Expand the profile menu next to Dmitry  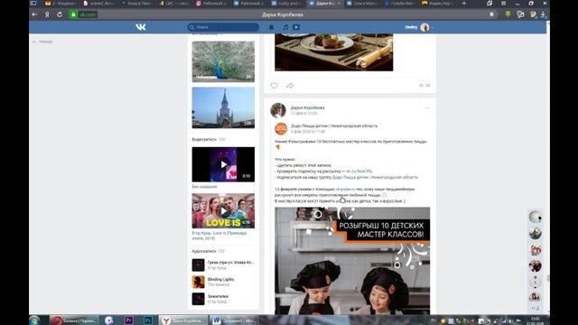432,27
